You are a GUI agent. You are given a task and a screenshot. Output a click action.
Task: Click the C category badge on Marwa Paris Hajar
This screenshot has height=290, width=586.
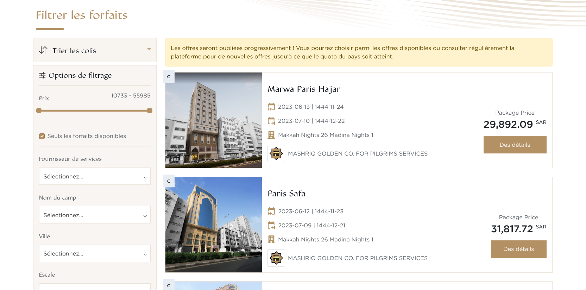coord(169,76)
